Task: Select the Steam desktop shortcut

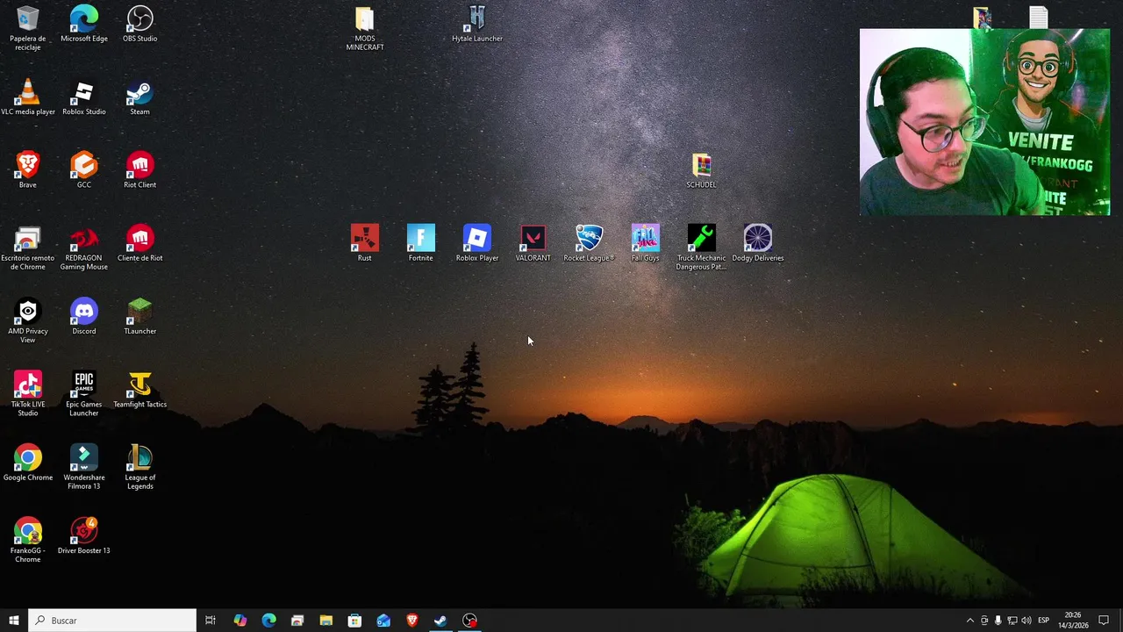Action: tap(139, 97)
